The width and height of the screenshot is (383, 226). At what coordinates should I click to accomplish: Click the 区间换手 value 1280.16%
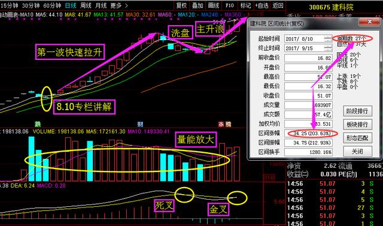click(x=308, y=152)
